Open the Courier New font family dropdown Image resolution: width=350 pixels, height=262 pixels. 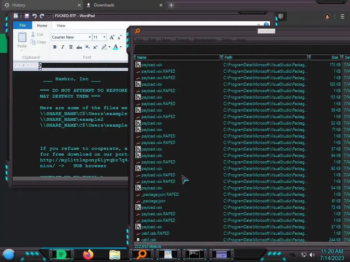pyautogui.click(x=90, y=37)
